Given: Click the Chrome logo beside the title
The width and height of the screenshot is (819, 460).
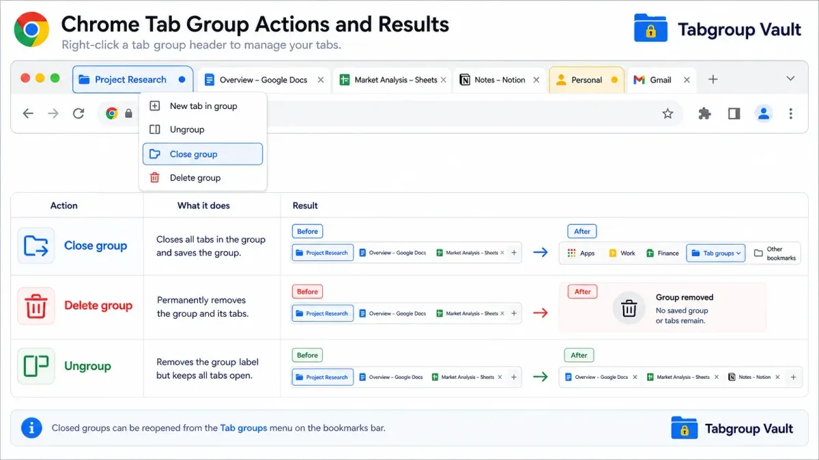Looking at the screenshot, I should pos(31,29).
